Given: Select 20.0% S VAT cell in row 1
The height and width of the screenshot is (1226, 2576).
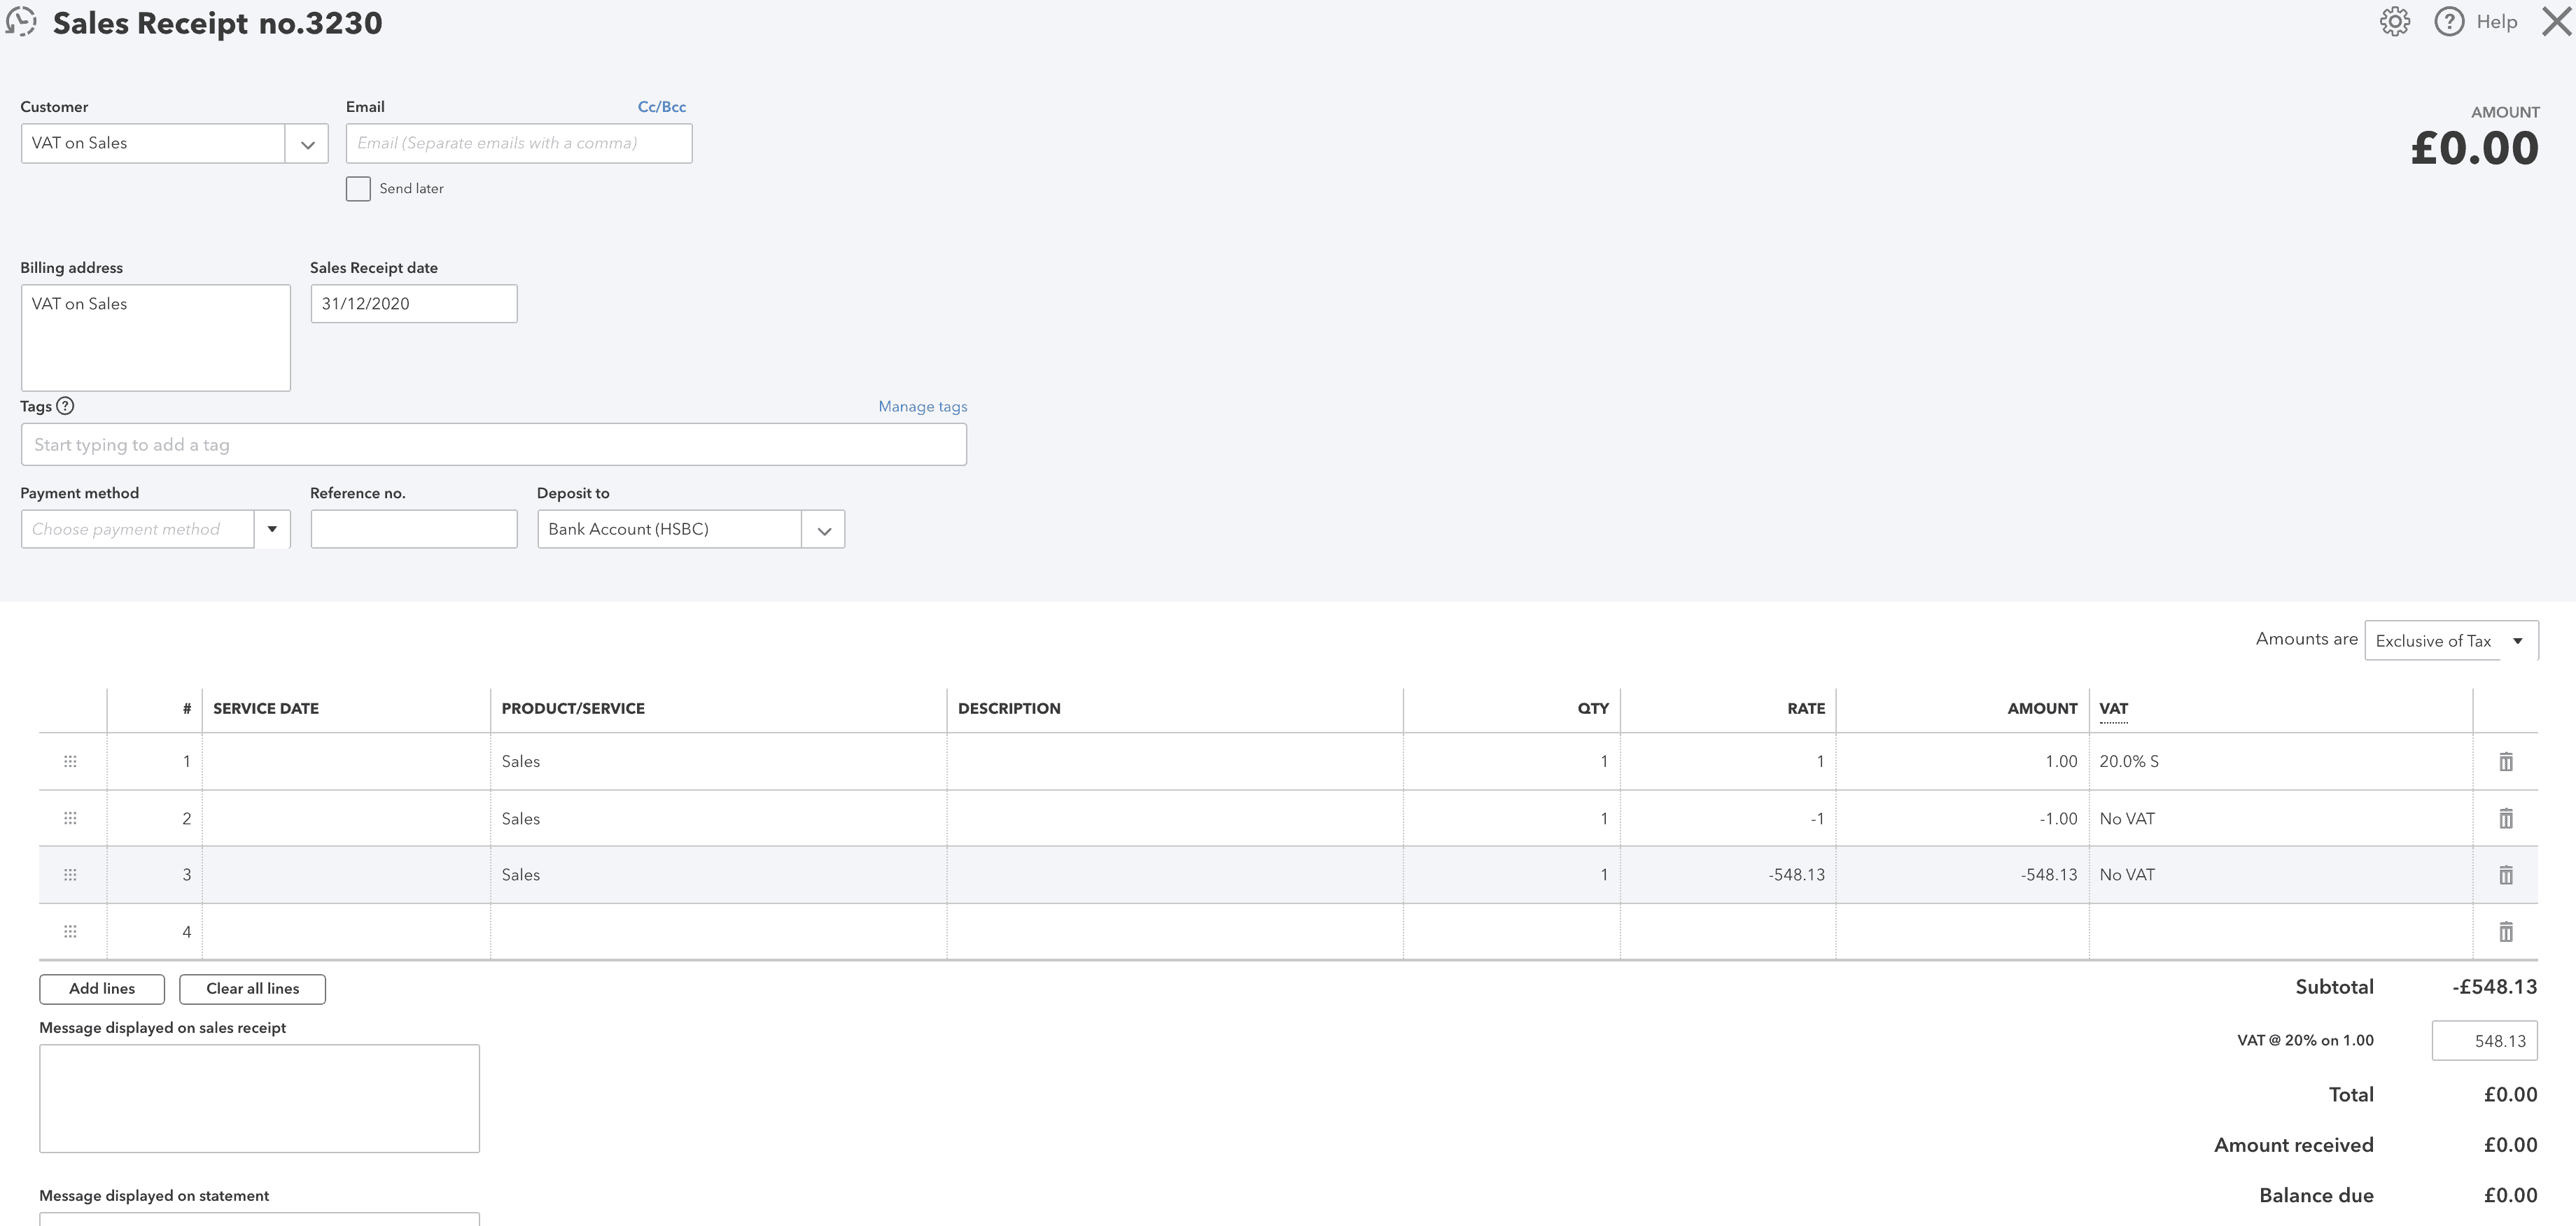Looking at the screenshot, I should 2280,762.
